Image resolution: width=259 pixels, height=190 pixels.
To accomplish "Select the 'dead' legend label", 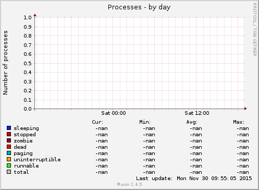I will (20, 147).
